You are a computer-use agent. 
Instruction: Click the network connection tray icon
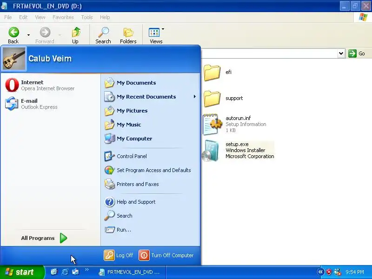(x=338, y=272)
